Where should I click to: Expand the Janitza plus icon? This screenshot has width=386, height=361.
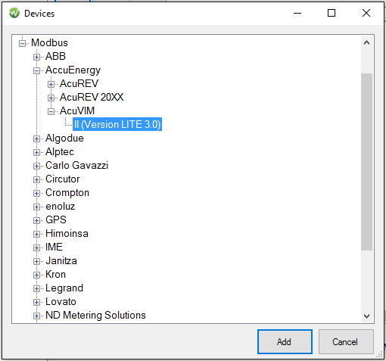[36, 261]
